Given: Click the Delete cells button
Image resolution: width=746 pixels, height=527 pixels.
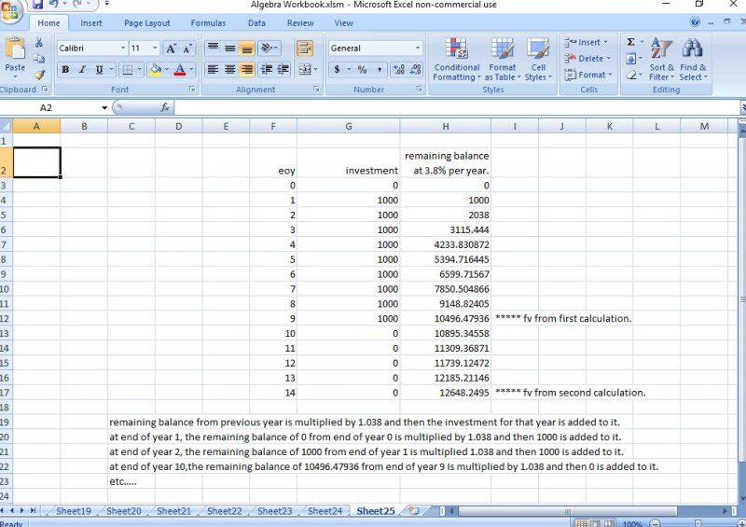Looking at the screenshot, I should (x=587, y=59).
